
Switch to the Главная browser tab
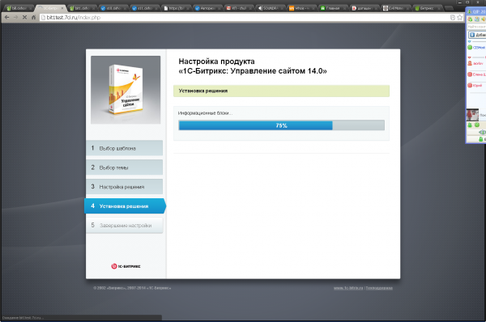pyautogui.click(x=333, y=8)
